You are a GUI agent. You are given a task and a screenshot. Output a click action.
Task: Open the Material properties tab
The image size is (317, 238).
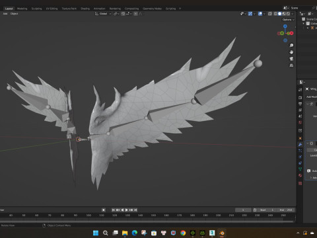pos(300,175)
